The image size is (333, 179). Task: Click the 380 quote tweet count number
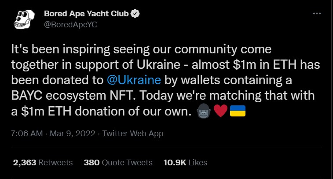coord(91,163)
